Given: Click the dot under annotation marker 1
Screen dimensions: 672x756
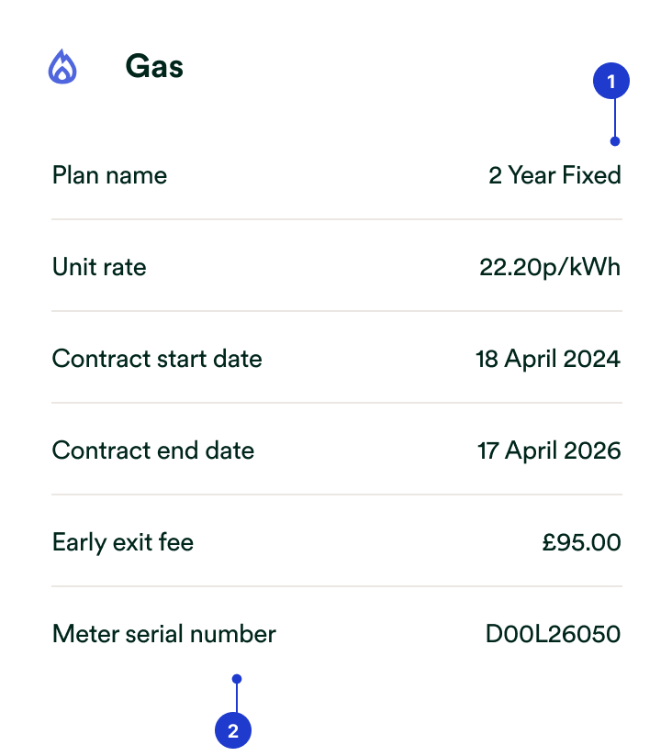Looking at the screenshot, I should pos(615,141).
